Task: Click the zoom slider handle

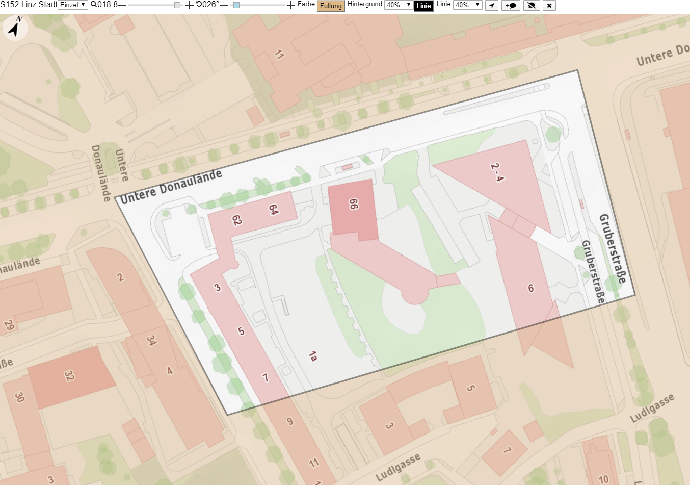Action: [177, 5]
